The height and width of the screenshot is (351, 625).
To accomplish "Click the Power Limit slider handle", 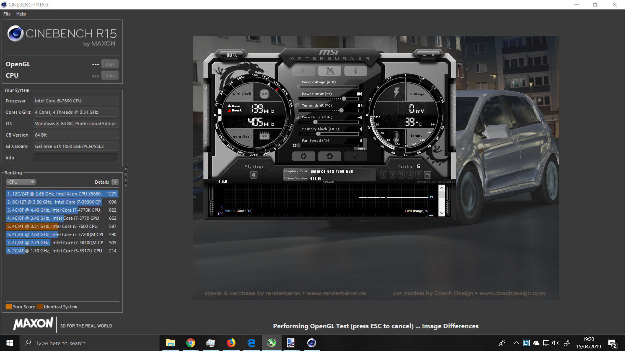I will click(x=344, y=98).
